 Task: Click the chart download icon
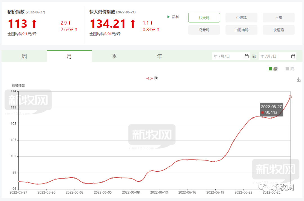[x=299, y=79]
